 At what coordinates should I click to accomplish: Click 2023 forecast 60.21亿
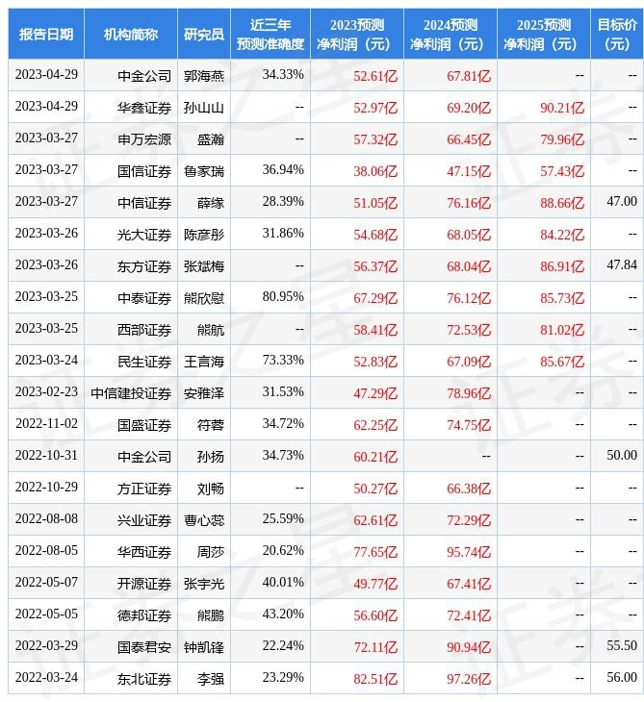[375, 457]
